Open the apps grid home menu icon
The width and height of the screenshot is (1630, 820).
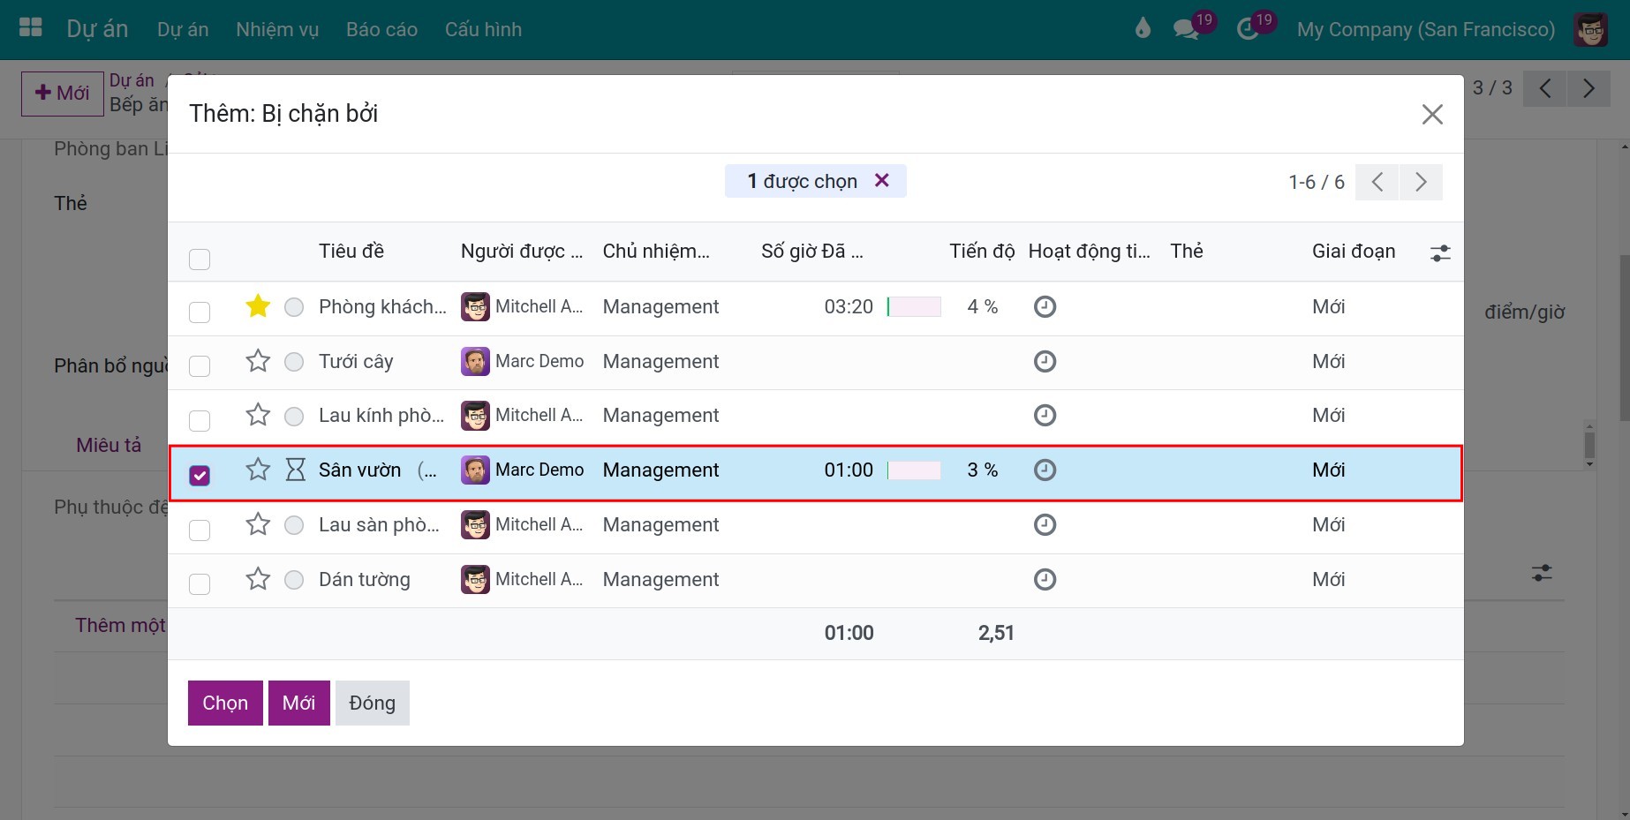pos(31,28)
